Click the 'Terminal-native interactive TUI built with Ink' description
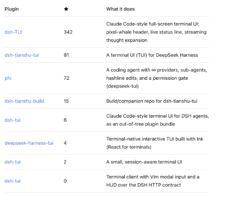This screenshot has height=197, width=228. click(155, 139)
